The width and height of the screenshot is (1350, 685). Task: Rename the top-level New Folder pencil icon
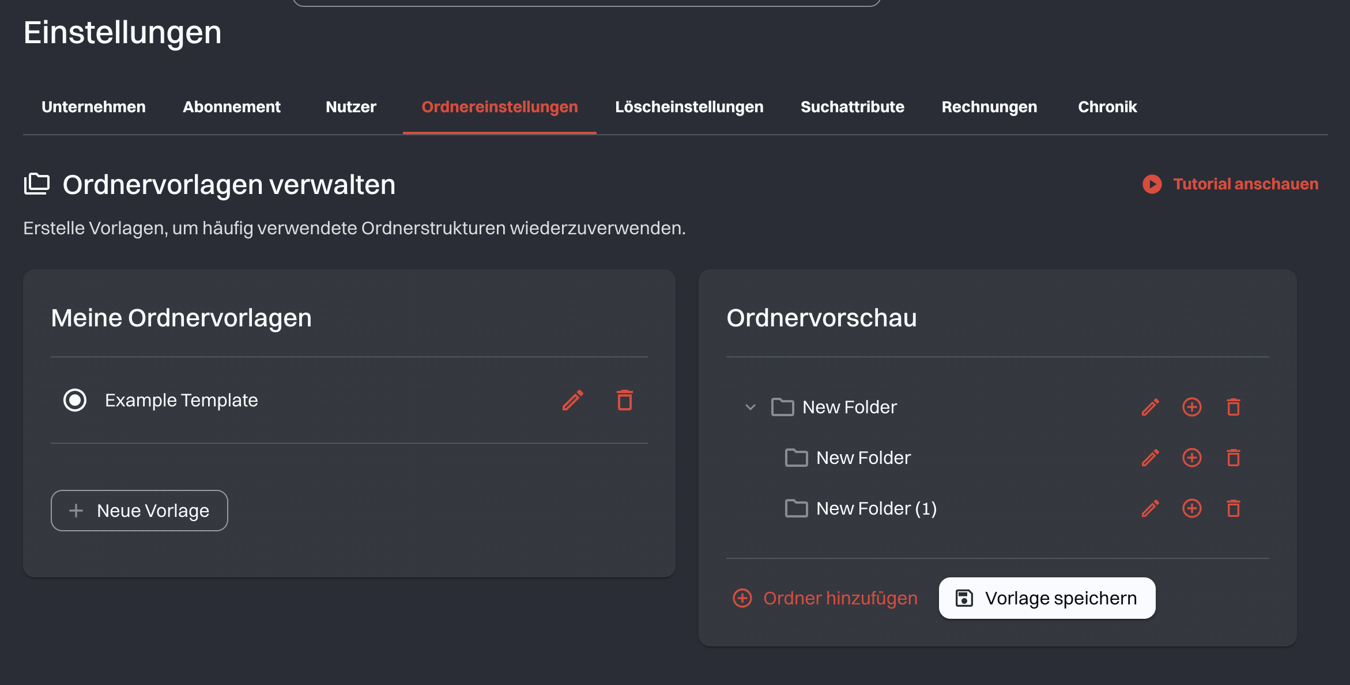click(x=1150, y=407)
